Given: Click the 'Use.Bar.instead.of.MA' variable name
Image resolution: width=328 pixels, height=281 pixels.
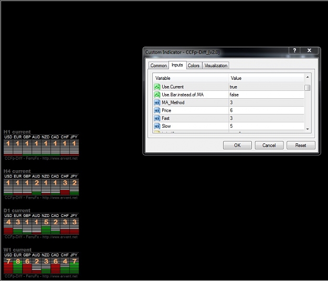Looking at the screenshot, I should (183, 95).
